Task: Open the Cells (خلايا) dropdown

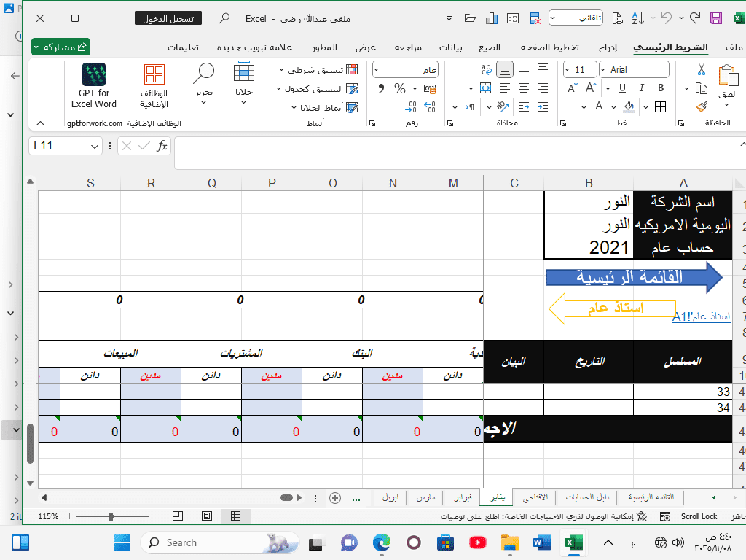Action: pos(244,84)
